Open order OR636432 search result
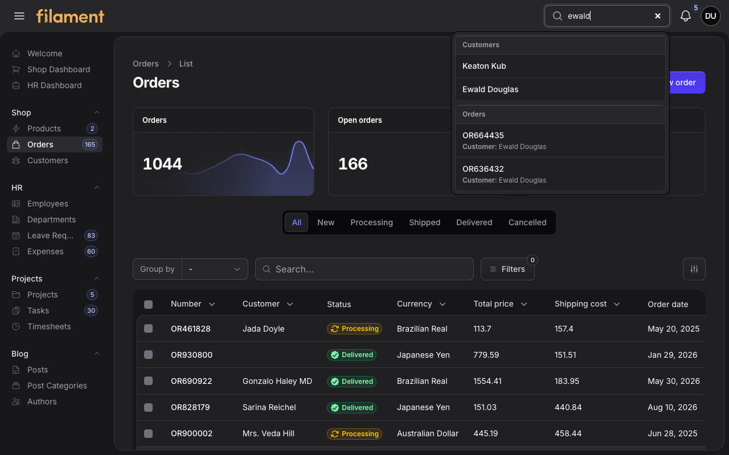Screen dimensions: 729x455 pos(560,174)
